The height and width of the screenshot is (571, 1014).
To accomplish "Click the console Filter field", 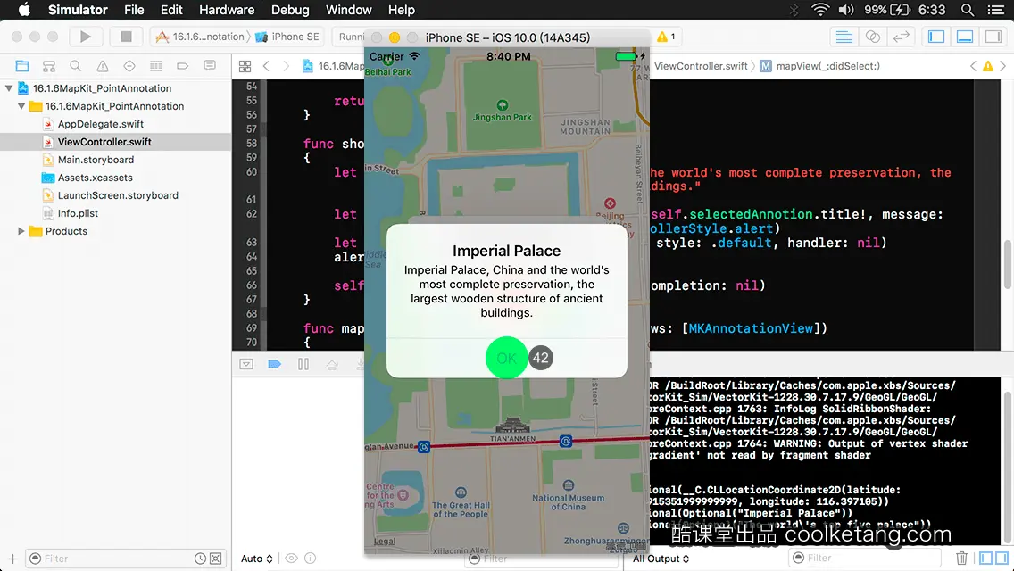I will point(865,558).
